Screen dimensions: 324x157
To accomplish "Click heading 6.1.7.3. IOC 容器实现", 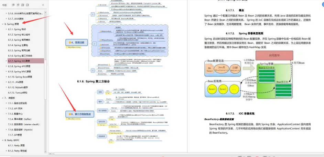I will point(240,113).
